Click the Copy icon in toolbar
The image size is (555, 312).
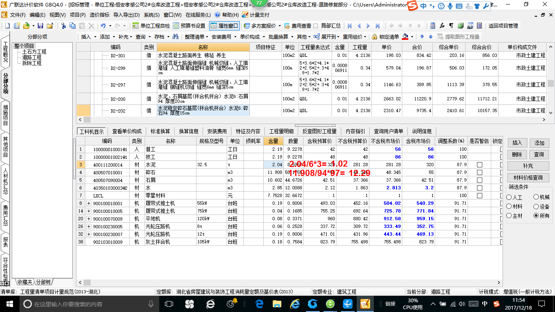point(73,26)
